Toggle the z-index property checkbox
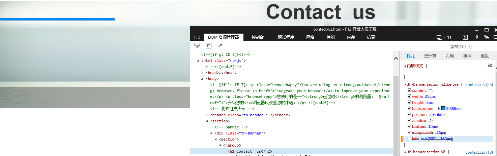This screenshot has height=156, width=497. 409,121
